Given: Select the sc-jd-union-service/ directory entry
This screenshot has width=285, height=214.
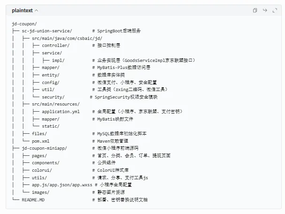Looking at the screenshot, I should click(47, 31).
